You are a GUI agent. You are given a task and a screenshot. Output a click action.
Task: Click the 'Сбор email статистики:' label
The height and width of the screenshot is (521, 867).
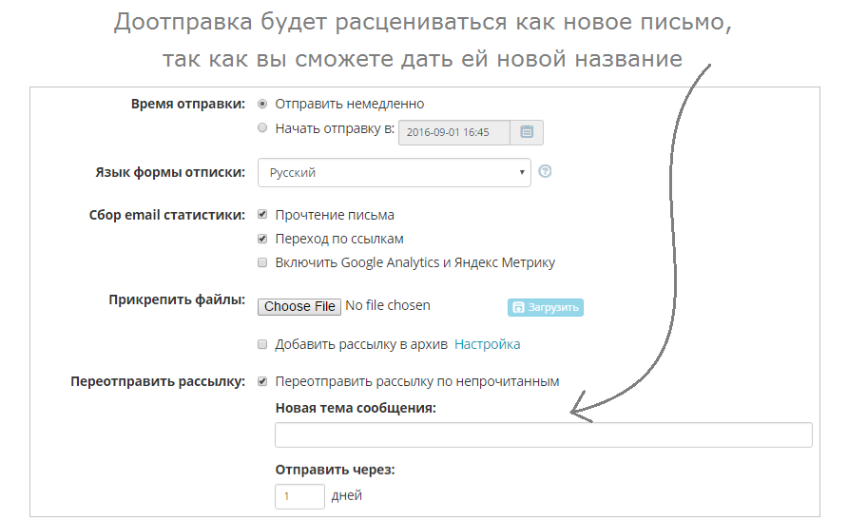click(167, 215)
